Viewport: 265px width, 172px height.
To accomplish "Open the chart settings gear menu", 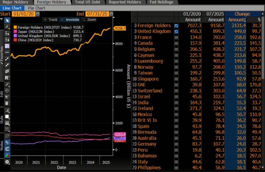I will [x=7, y=162].
